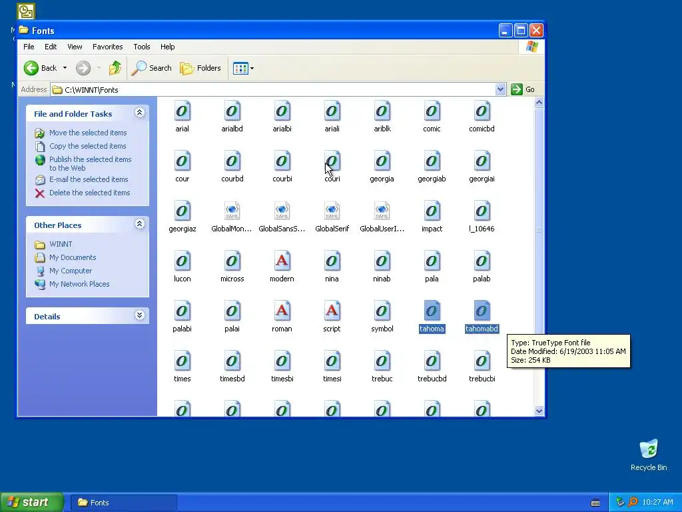Go up one folder level
682x512 pixels.
point(115,68)
